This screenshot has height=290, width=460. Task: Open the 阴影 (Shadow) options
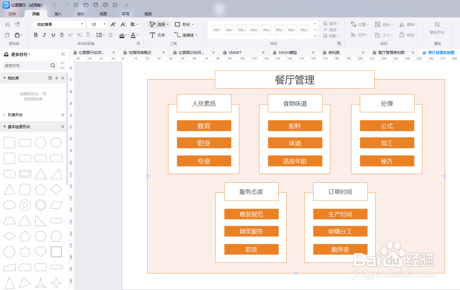click(x=331, y=36)
